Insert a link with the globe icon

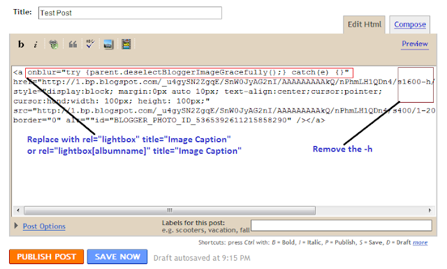(53, 44)
